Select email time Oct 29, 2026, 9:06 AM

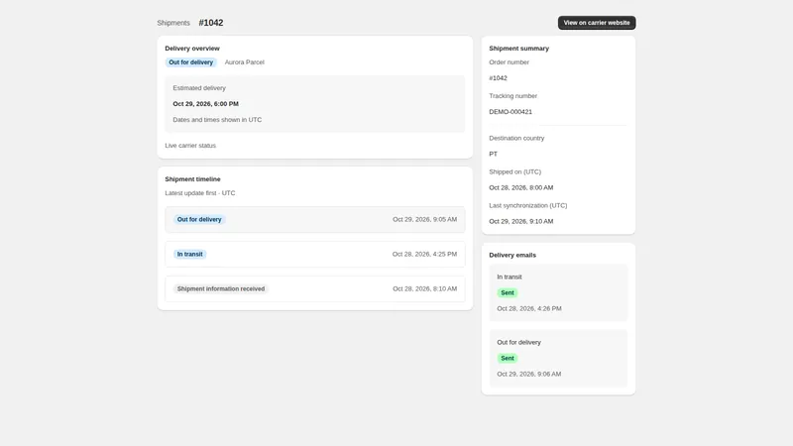(x=529, y=375)
